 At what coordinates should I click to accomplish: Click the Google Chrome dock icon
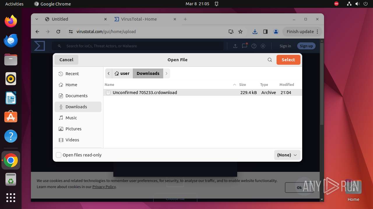tap(11, 160)
